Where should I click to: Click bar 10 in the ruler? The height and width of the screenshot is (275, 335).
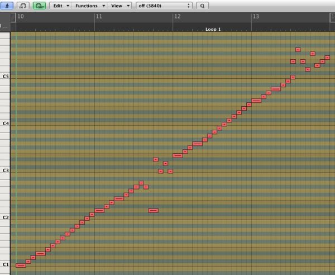(x=21, y=16)
